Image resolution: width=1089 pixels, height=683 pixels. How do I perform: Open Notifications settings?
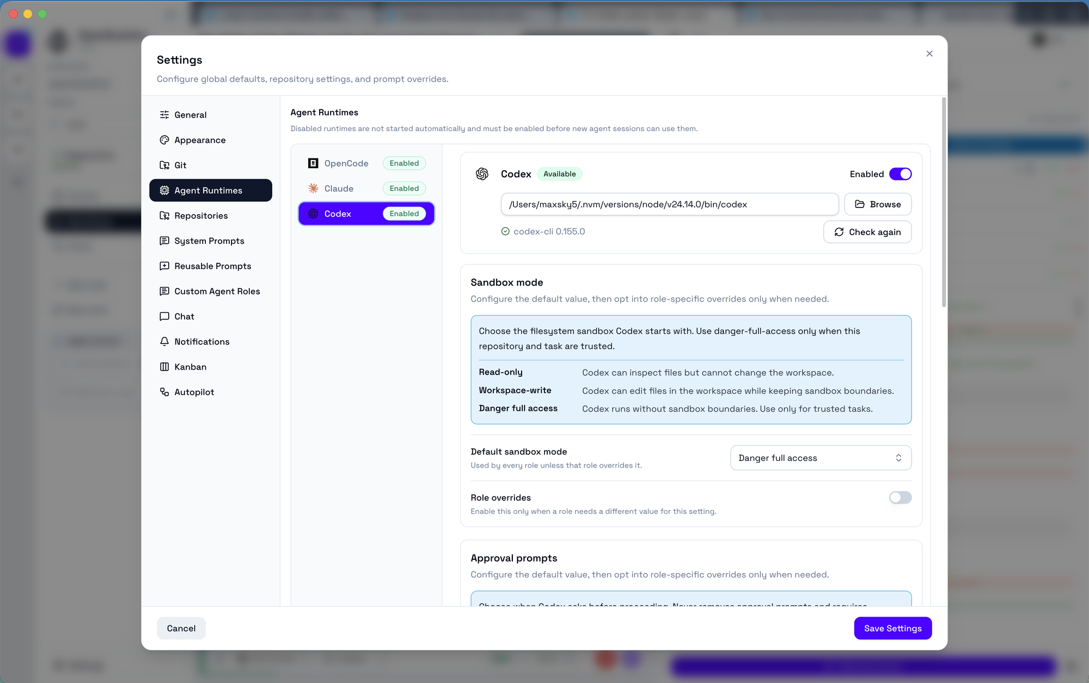pos(210,342)
